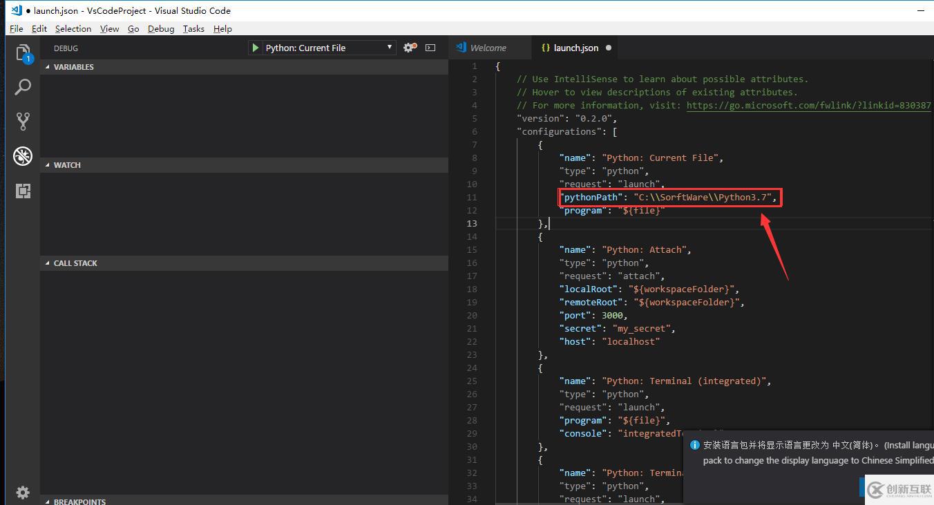
Task: Open the Python: Current File configuration dropdown
Action: pos(329,48)
